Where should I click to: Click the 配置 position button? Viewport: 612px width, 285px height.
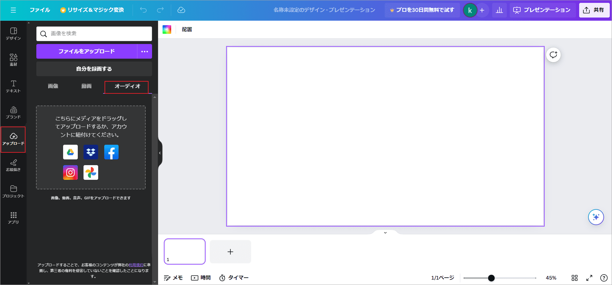click(187, 30)
